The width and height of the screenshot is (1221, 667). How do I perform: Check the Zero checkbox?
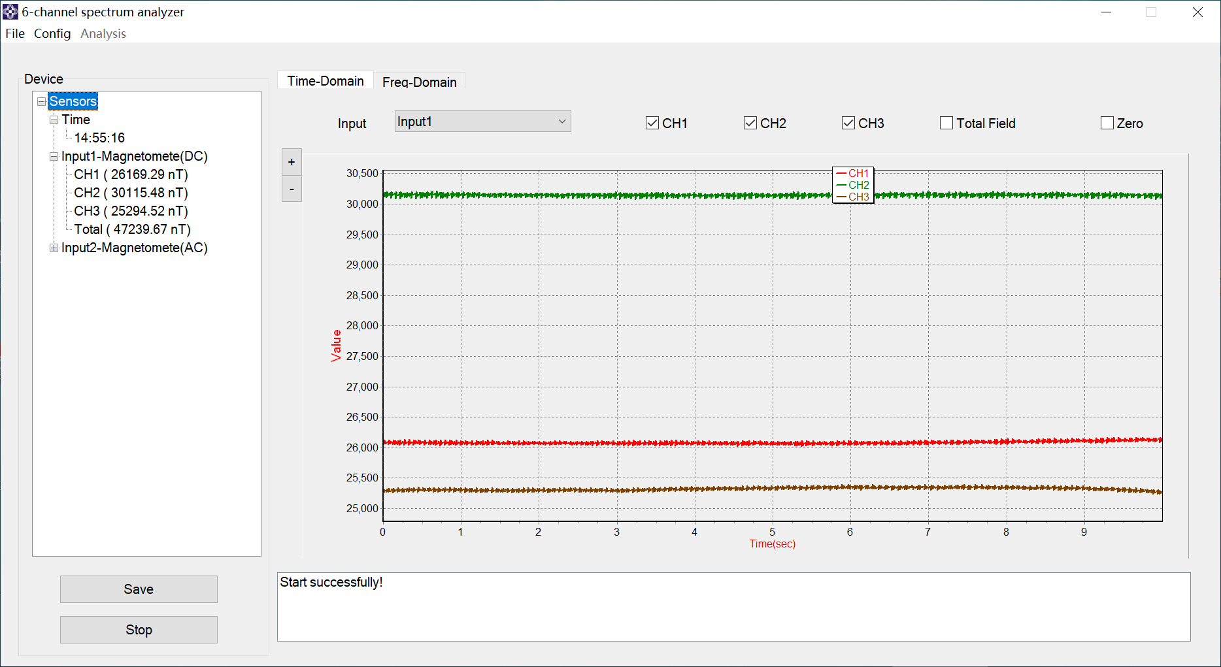coord(1107,123)
